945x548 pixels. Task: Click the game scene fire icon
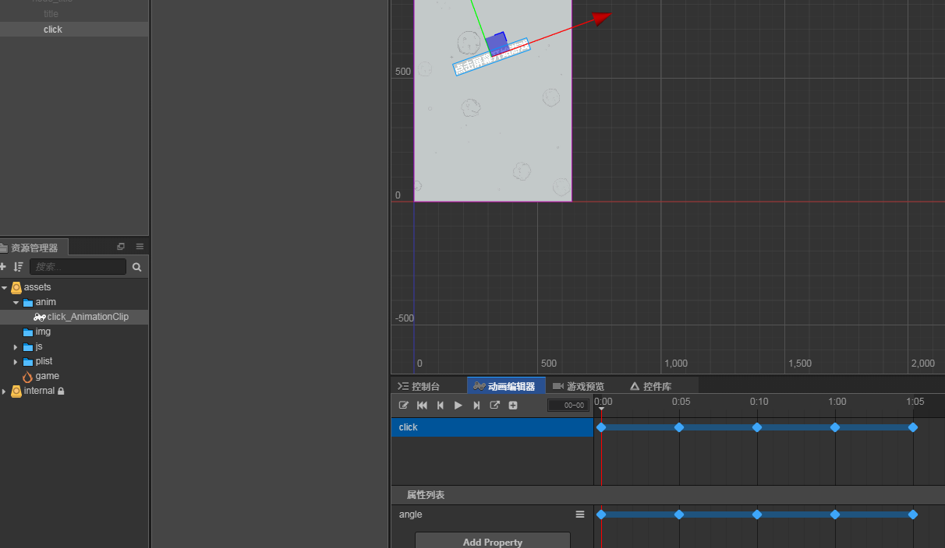tap(28, 376)
